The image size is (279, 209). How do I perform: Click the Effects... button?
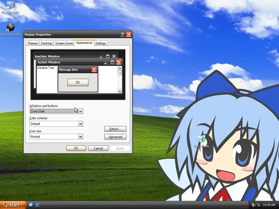(115, 129)
